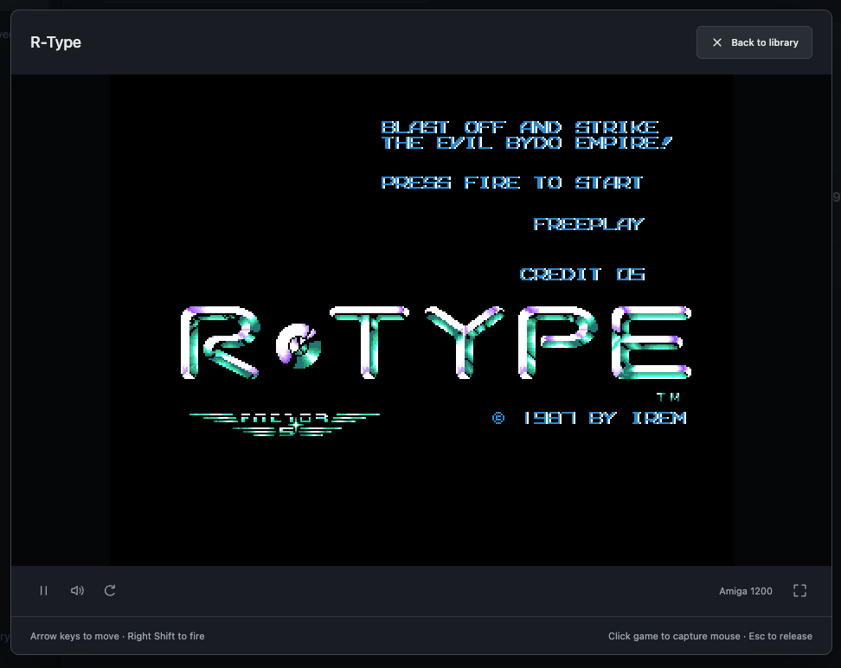Viewport: 841px width, 668px height.
Task: Click the CREDIT 05 counter
Action: click(582, 274)
